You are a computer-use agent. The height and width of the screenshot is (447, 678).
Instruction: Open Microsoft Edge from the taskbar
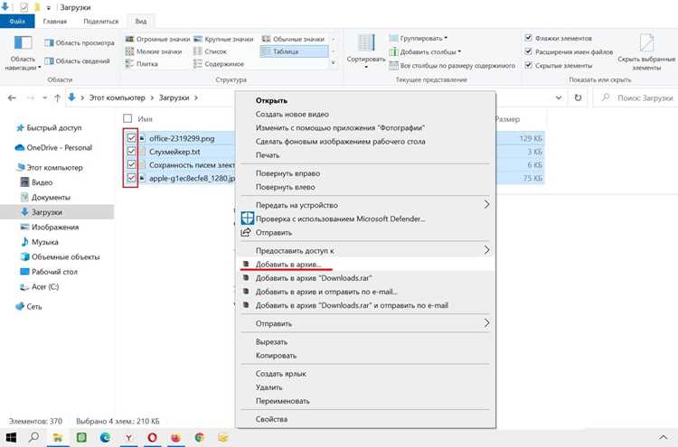click(105, 437)
